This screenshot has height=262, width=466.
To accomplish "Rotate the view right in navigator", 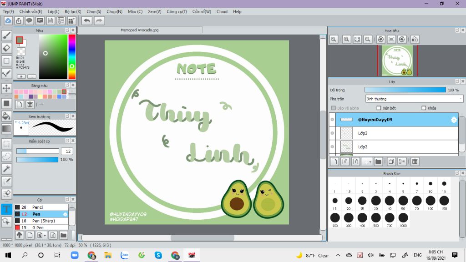I will pyautogui.click(x=402, y=39).
